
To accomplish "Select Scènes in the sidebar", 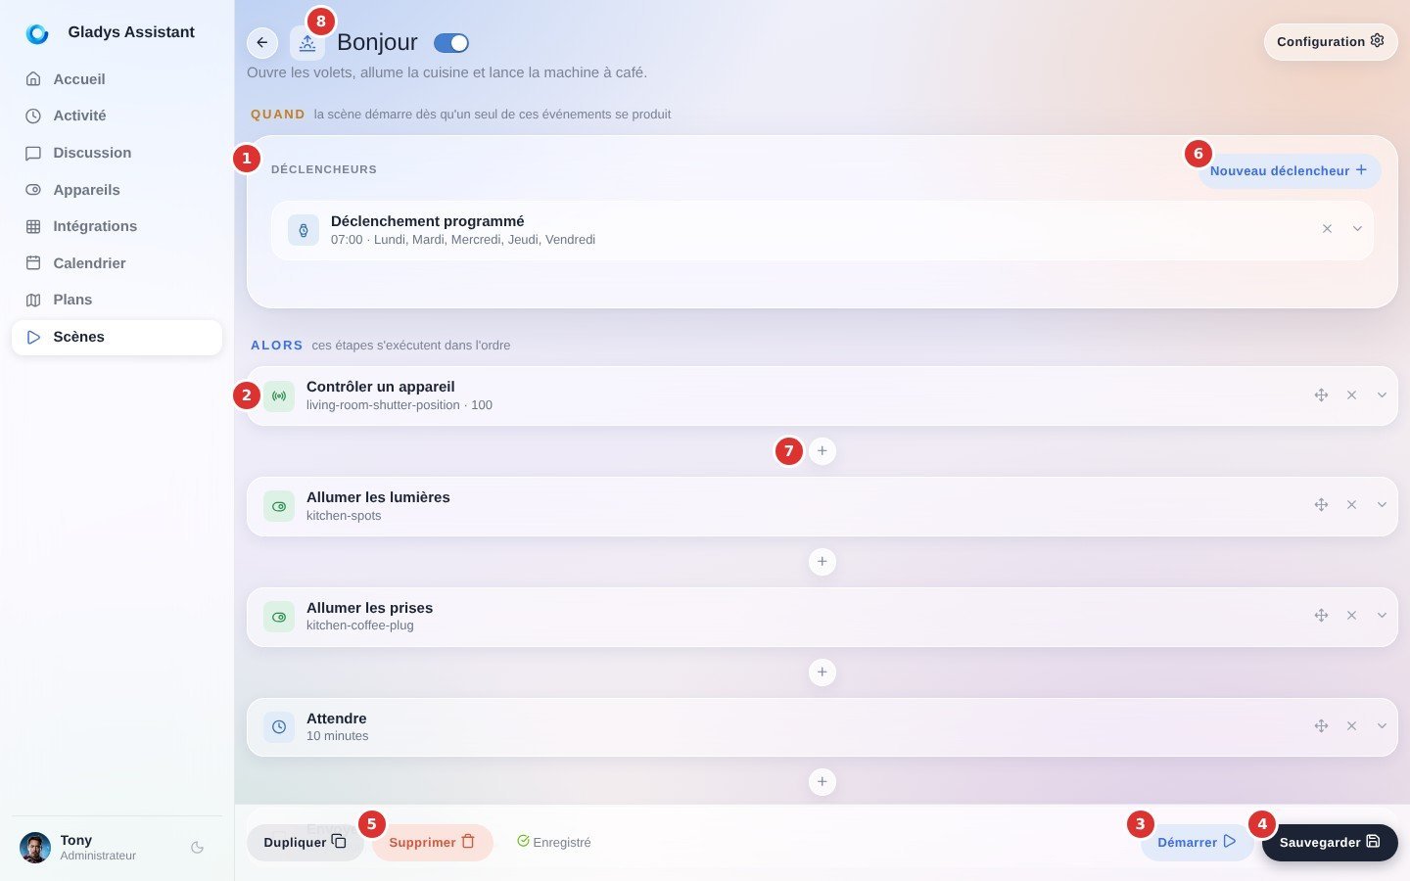I will [x=117, y=337].
